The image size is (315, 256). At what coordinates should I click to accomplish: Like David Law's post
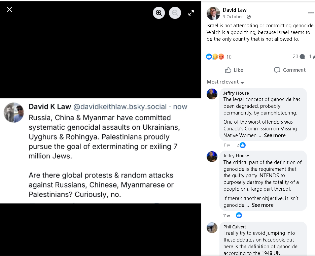click(x=234, y=70)
